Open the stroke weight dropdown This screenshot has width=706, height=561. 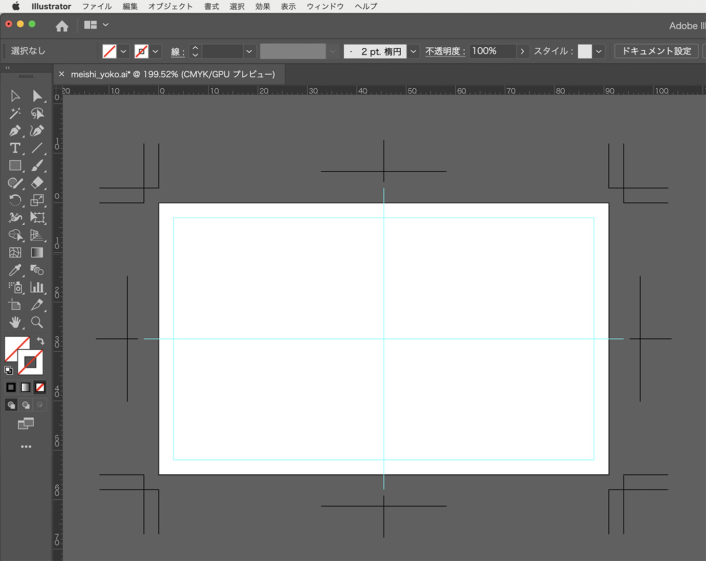[x=249, y=51]
